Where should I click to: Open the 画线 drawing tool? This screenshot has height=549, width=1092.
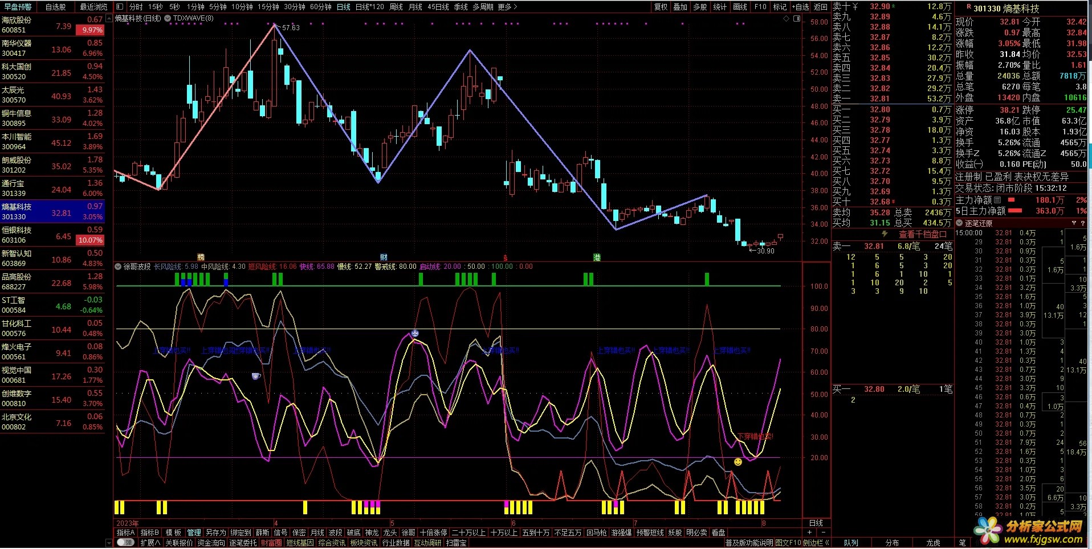click(x=740, y=7)
